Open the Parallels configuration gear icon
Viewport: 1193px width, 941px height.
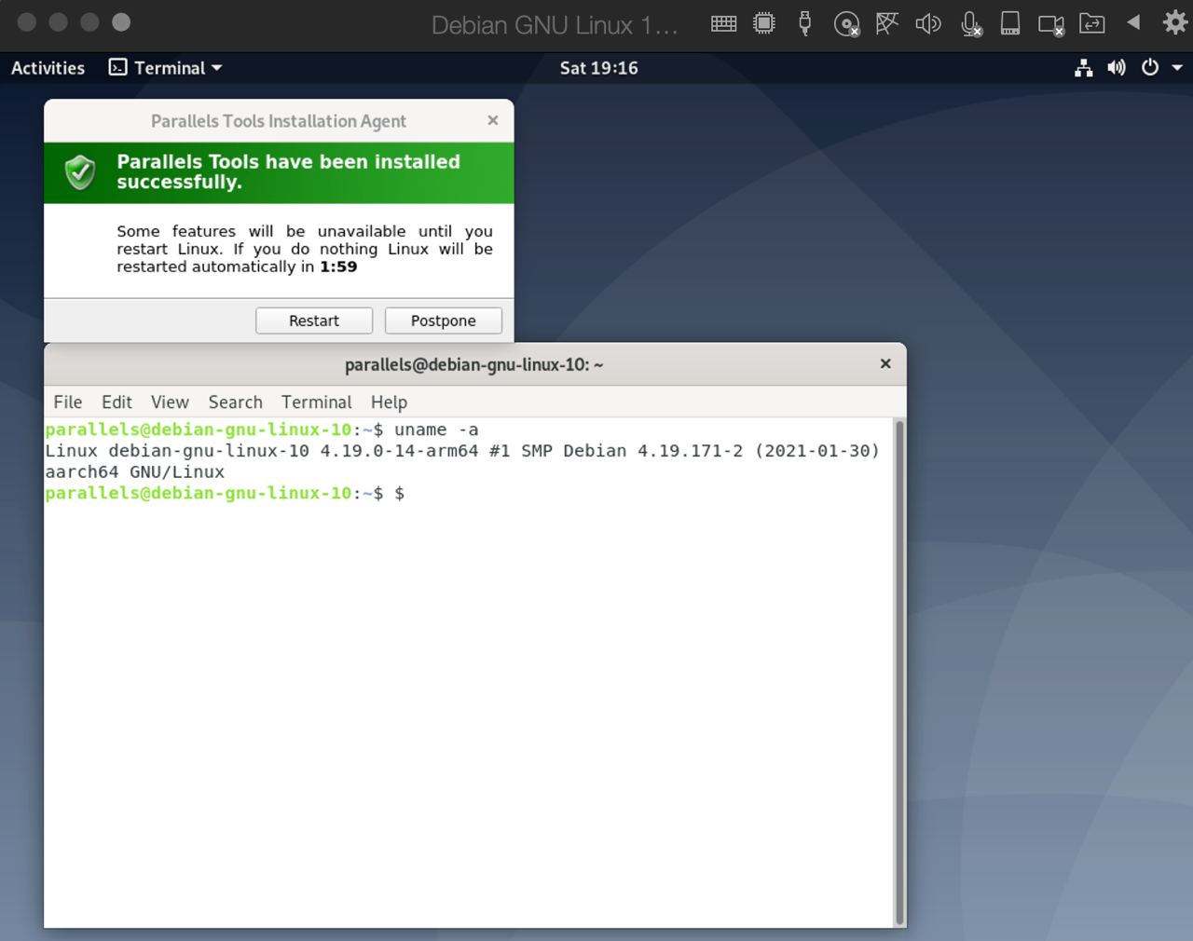[x=1175, y=23]
